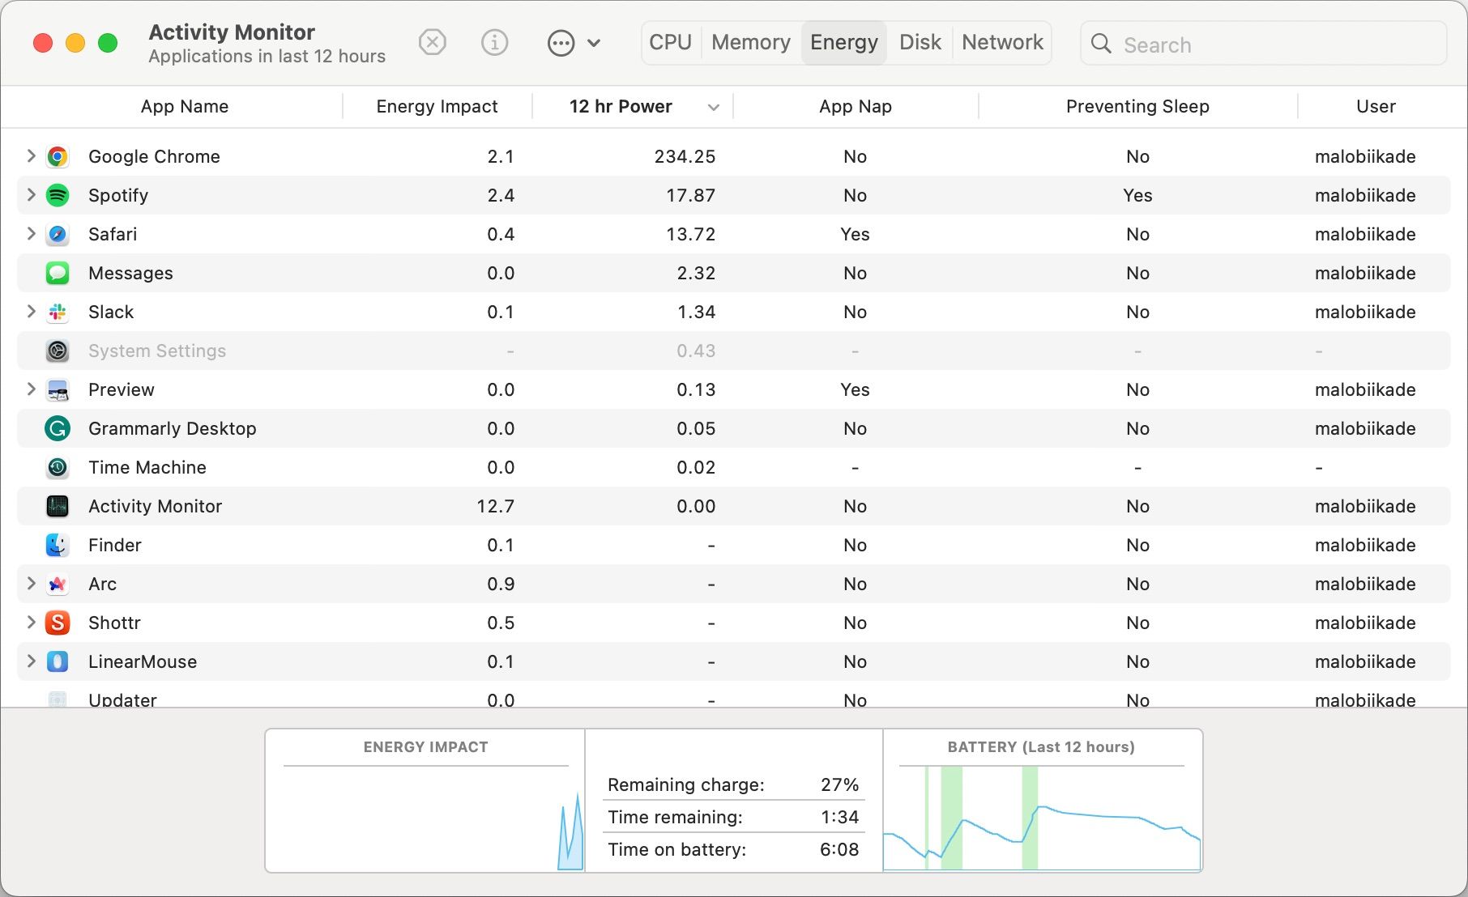Click the Shottr app icon
Image resolution: width=1468 pixels, height=897 pixels.
click(x=58, y=623)
